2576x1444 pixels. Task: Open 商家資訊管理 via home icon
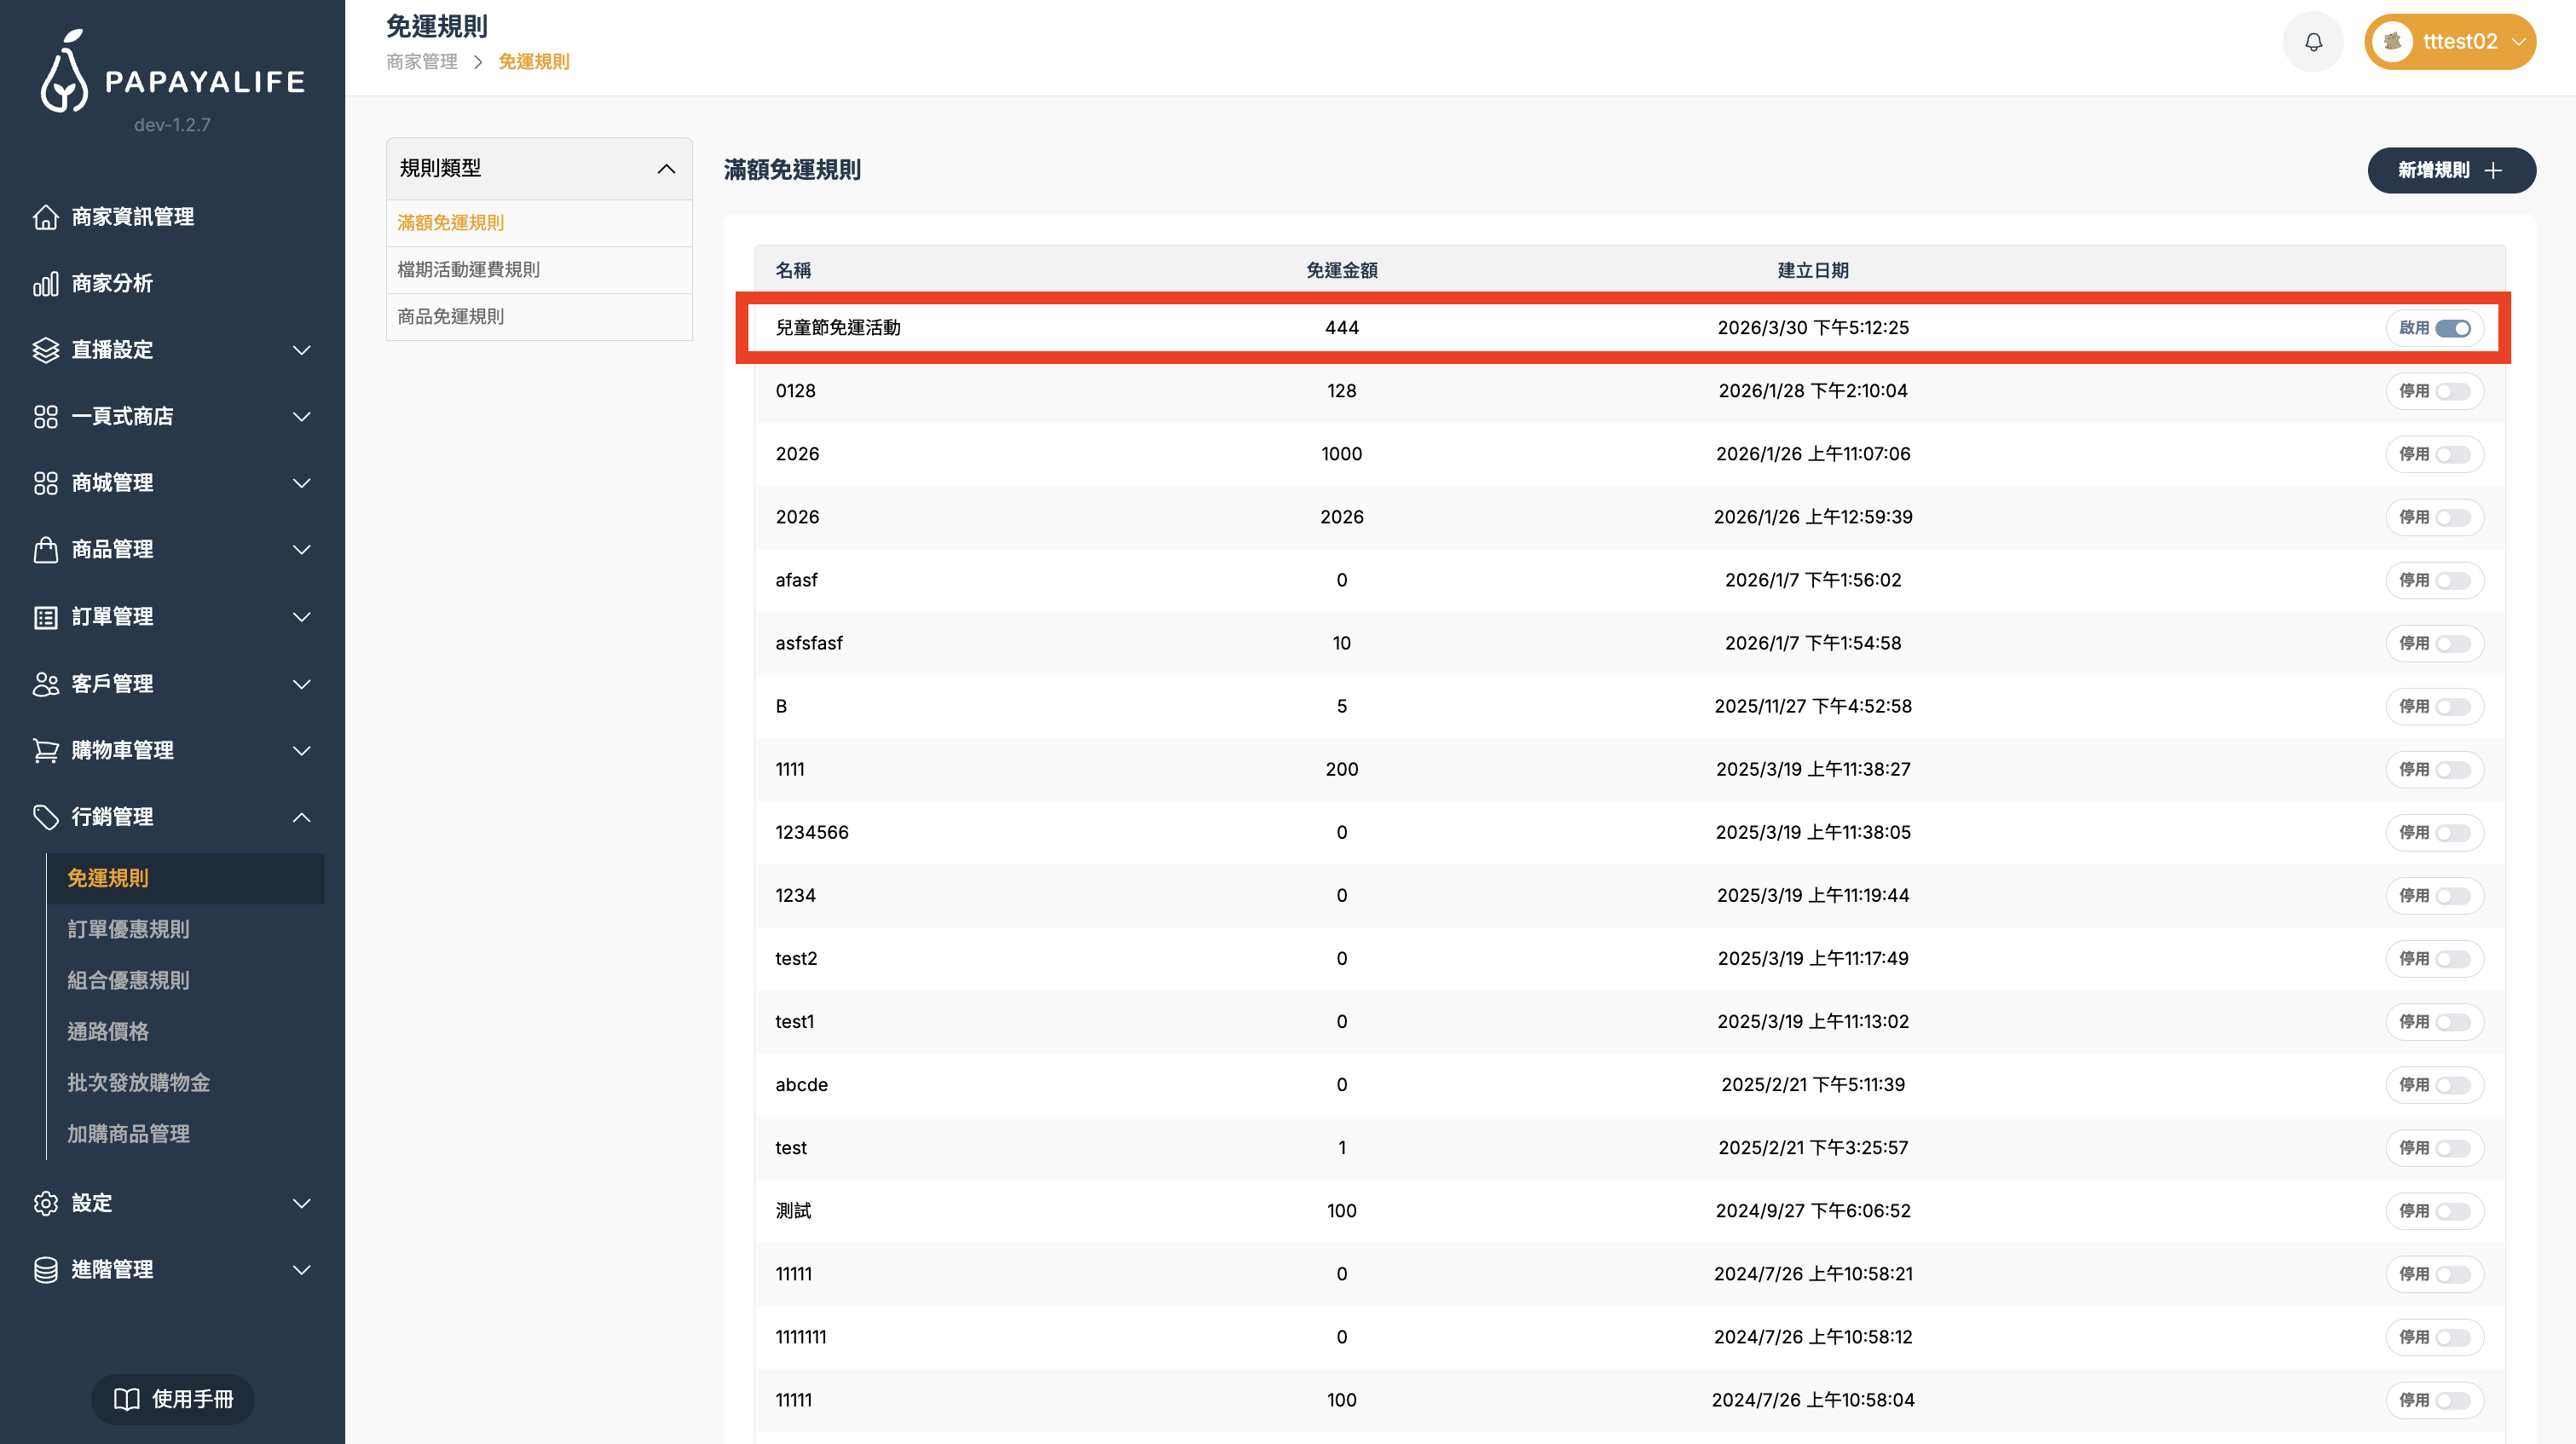click(46, 217)
